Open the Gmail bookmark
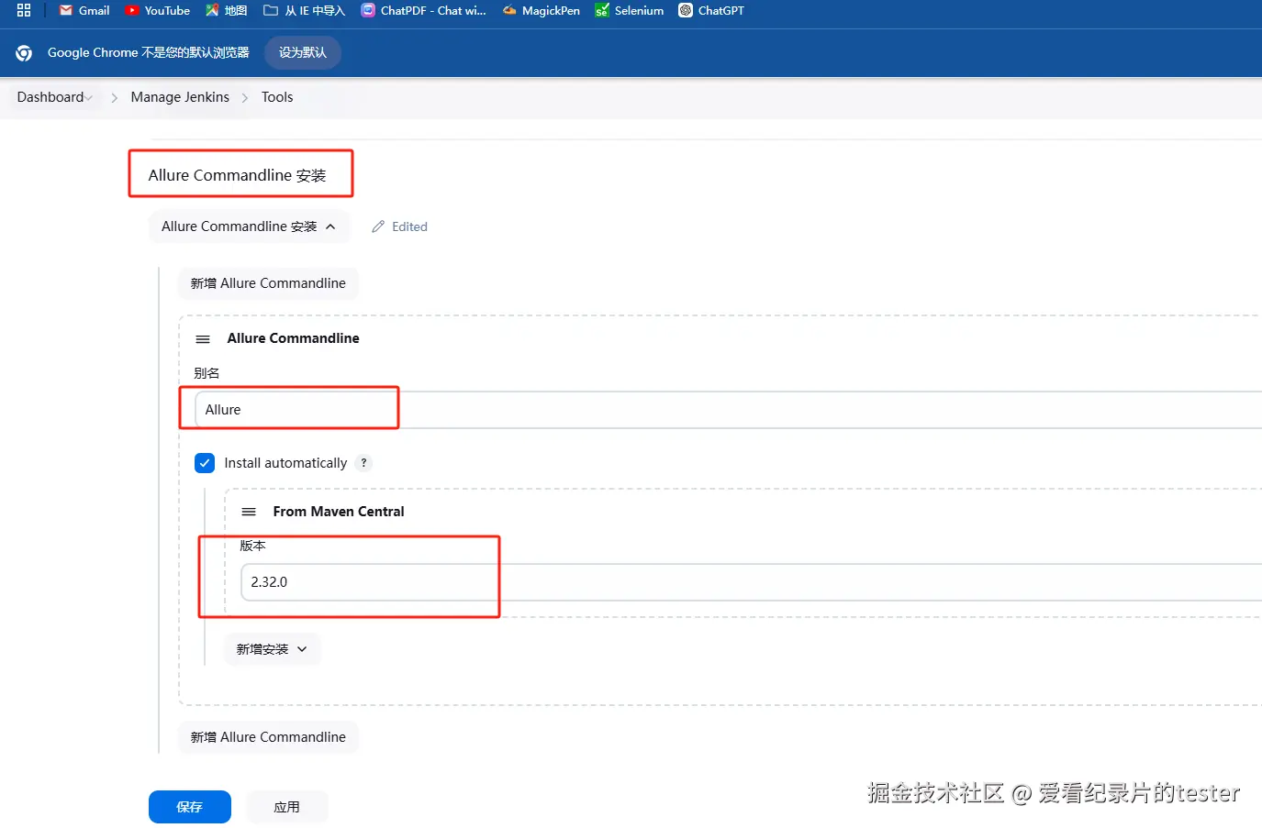This screenshot has height=828, width=1262. coord(83,11)
